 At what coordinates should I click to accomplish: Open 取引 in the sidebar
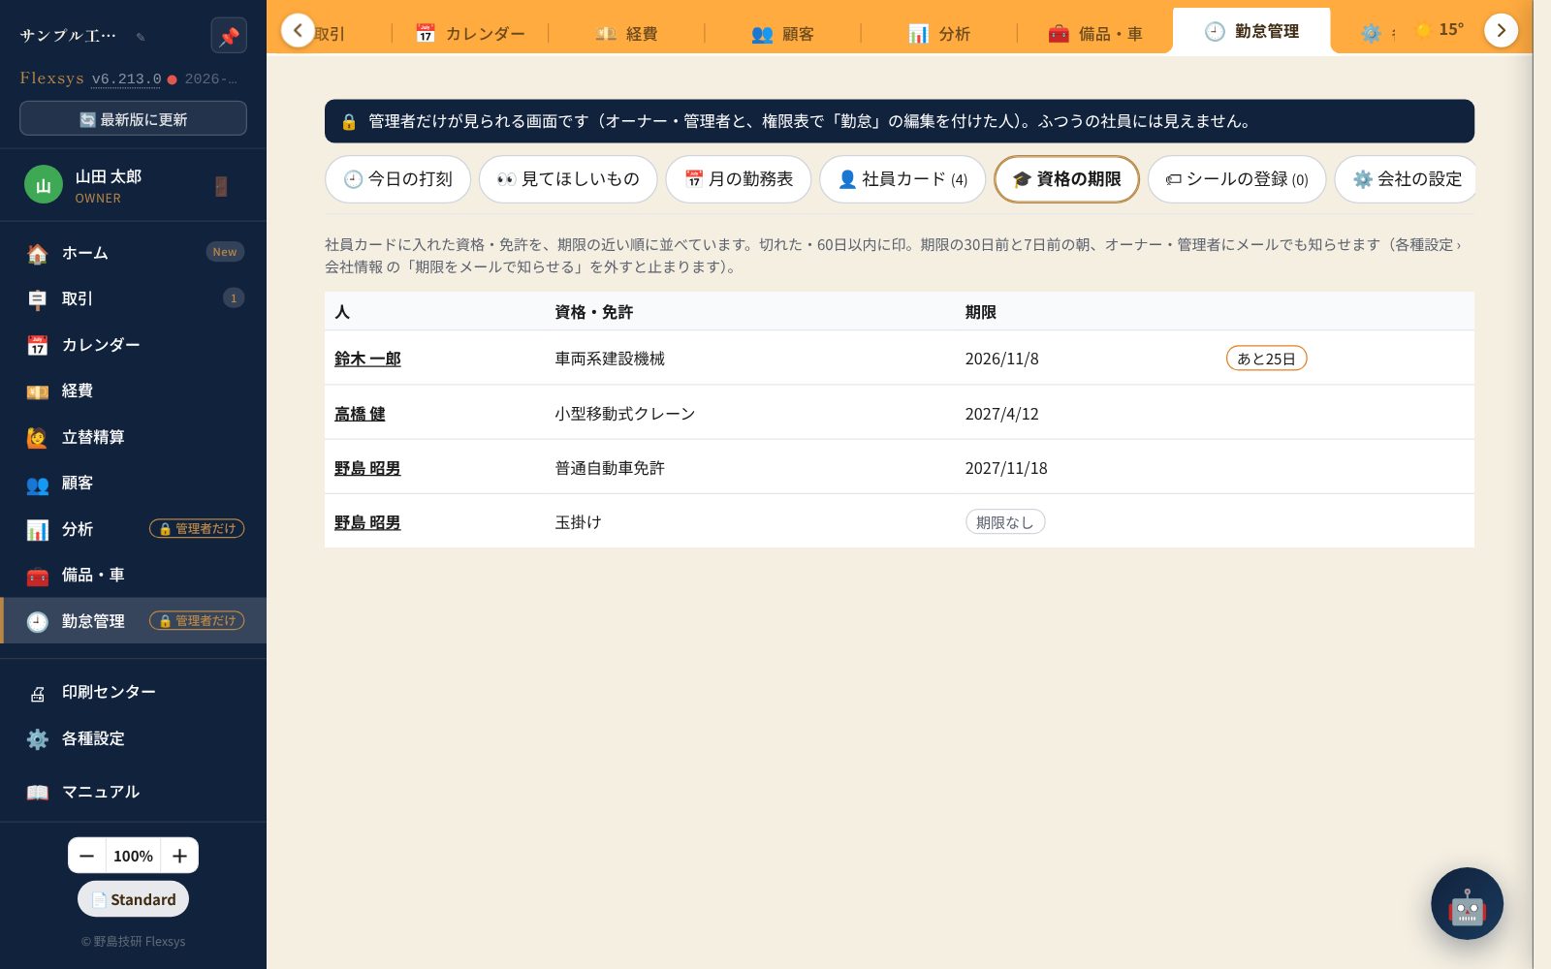click(x=133, y=298)
